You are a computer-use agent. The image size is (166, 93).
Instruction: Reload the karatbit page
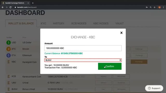click(10, 7)
